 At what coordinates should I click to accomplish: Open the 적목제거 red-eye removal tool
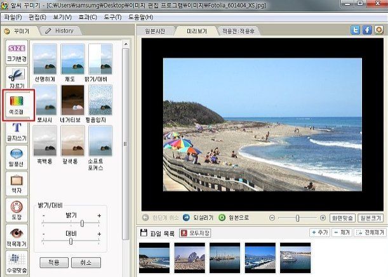[x=17, y=236]
